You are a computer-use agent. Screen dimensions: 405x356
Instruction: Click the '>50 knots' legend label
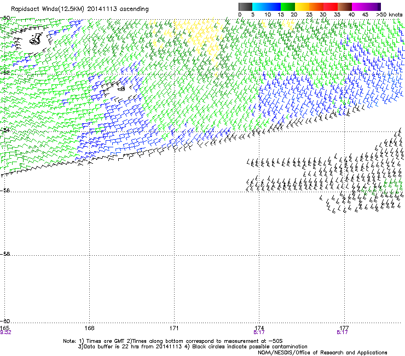(389, 15)
